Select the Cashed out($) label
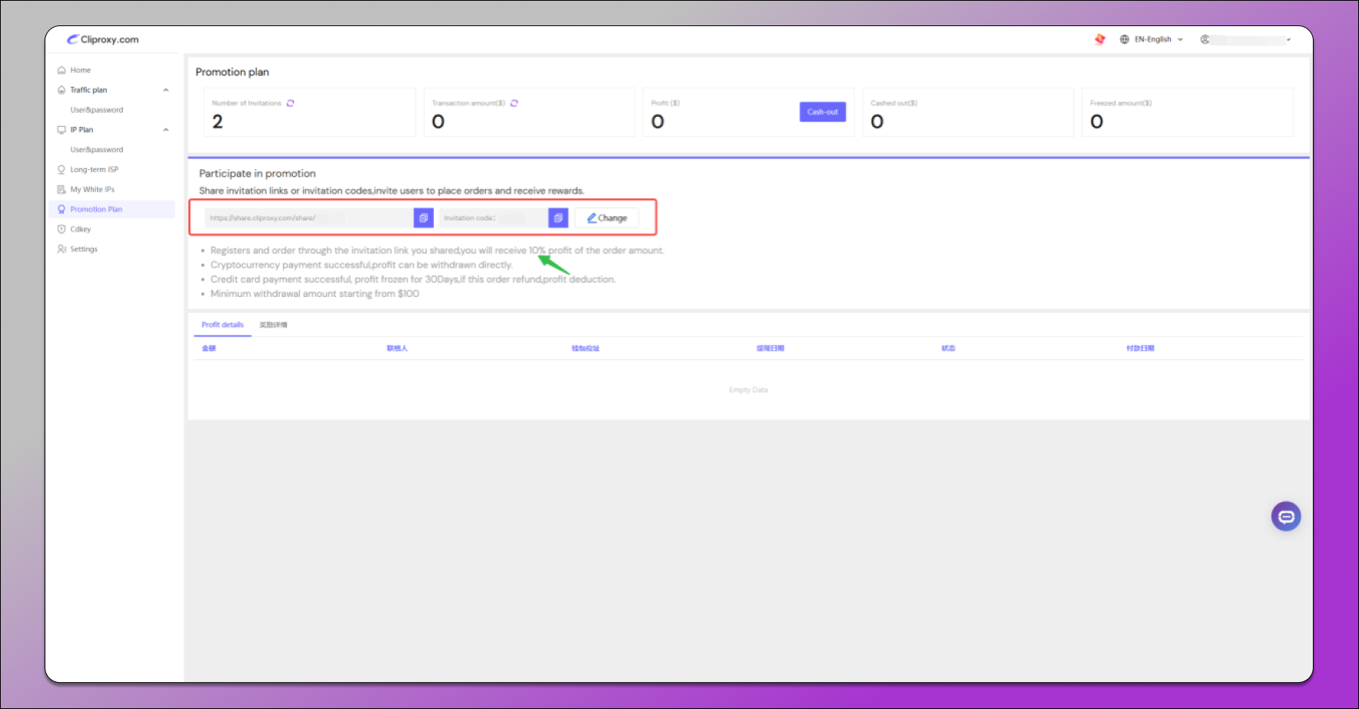The width and height of the screenshot is (1359, 709). pyautogui.click(x=894, y=103)
